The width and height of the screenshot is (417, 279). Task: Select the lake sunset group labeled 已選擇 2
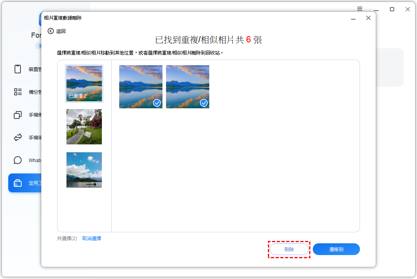pyautogui.click(x=84, y=83)
